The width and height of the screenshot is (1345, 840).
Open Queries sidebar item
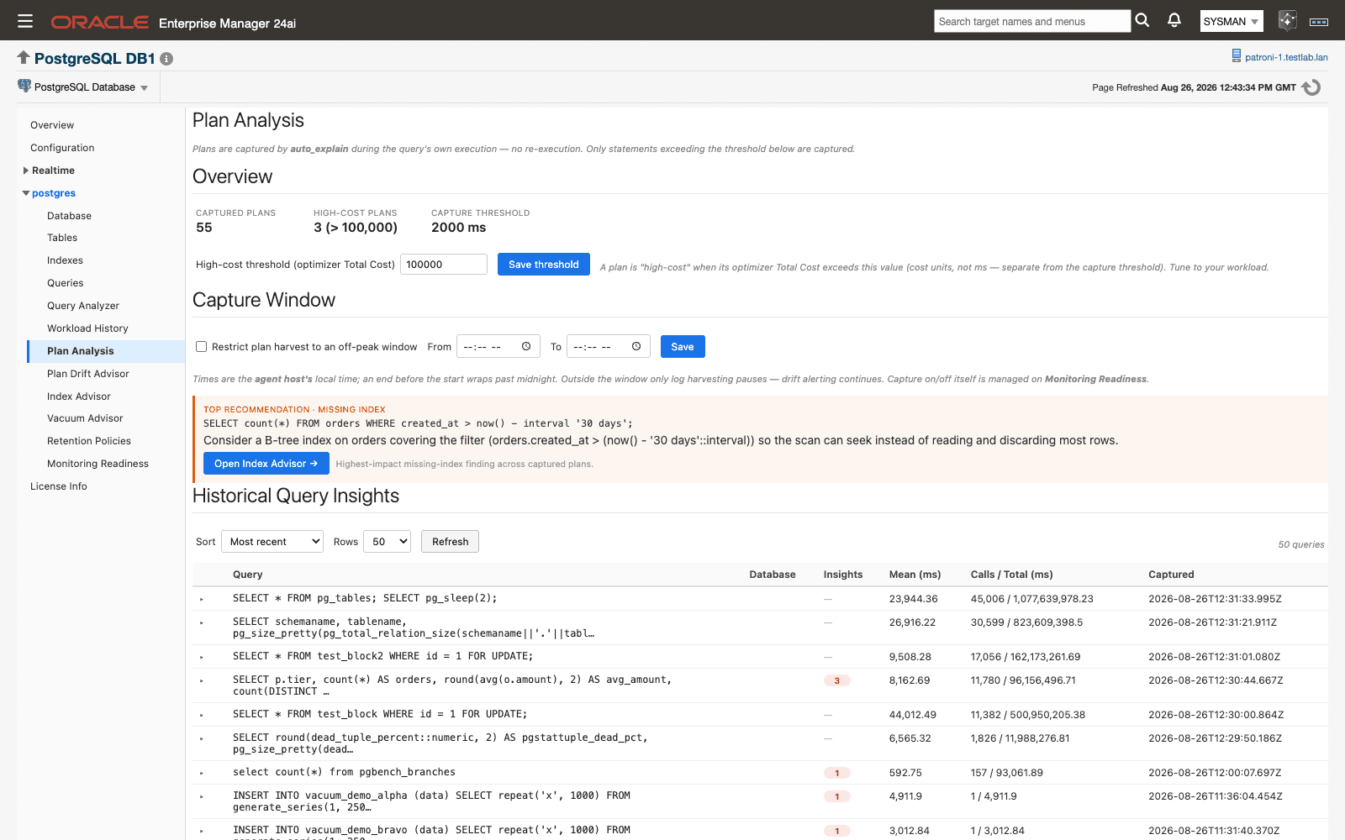[x=66, y=283]
